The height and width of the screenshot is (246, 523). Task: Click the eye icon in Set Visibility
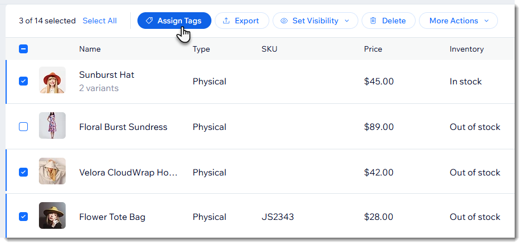[x=284, y=21]
